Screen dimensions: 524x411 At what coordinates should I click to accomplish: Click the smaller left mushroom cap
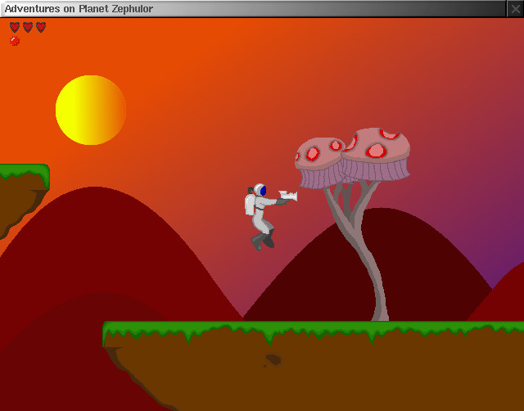click(x=319, y=163)
